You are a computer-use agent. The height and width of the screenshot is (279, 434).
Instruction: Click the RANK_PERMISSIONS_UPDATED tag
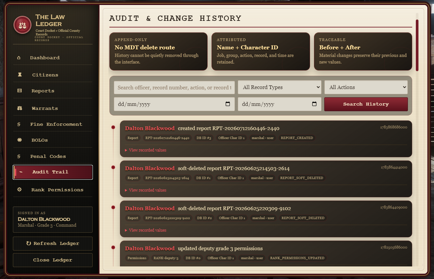[297, 258]
